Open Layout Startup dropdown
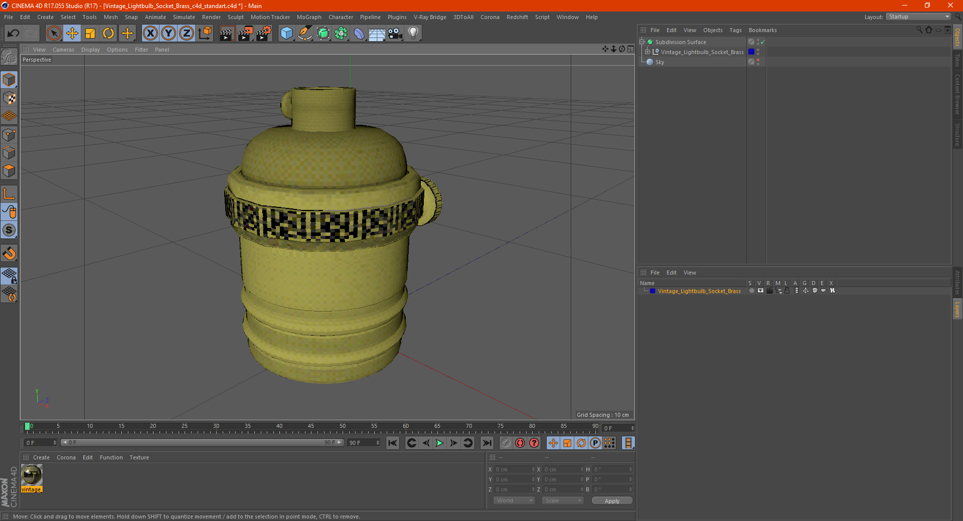The height and width of the screenshot is (521, 963). point(919,17)
